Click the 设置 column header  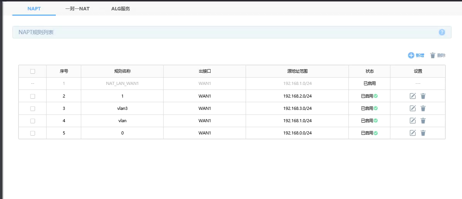[x=418, y=71]
